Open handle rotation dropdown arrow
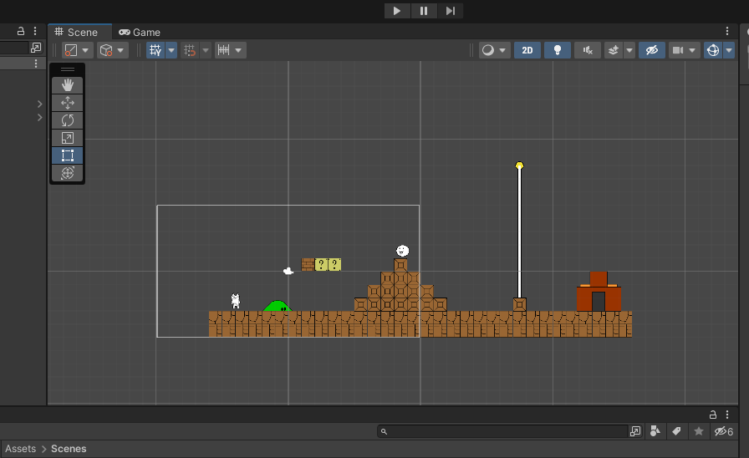This screenshot has height=458, width=749. coord(120,50)
